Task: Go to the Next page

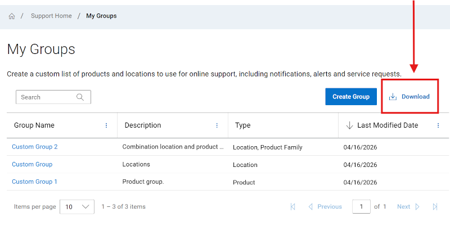Action: point(408,207)
